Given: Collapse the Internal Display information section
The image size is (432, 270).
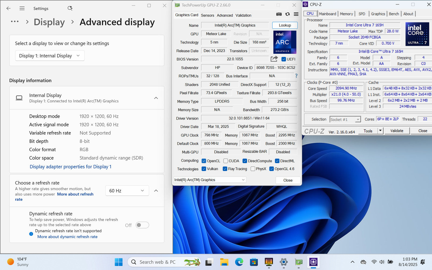Looking at the screenshot, I should pyautogui.click(x=156, y=98).
